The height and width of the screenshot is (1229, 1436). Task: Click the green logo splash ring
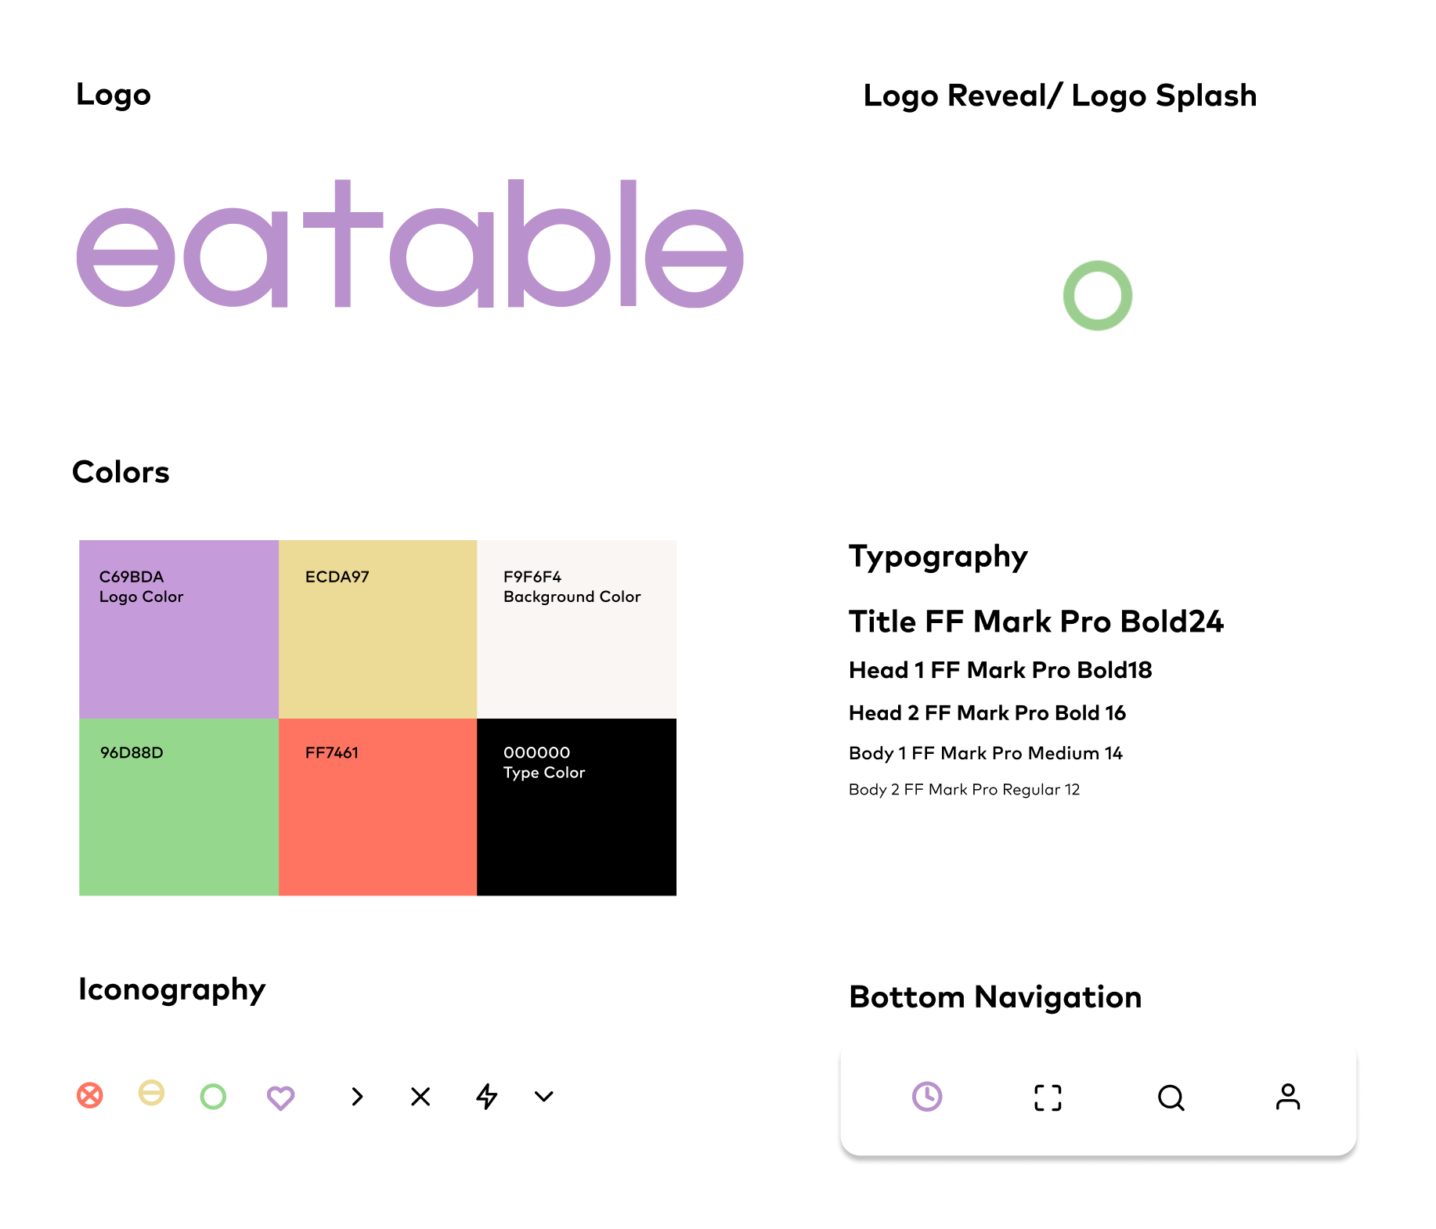(x=1098, y=295)
